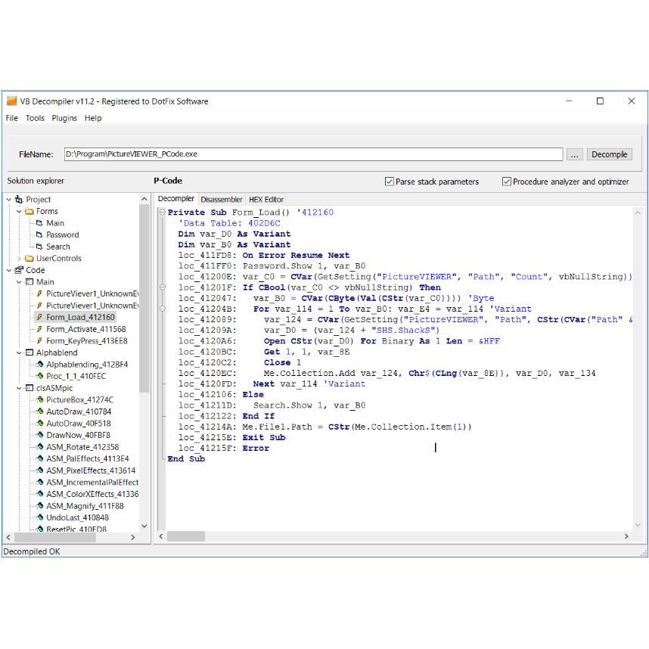This screenshot has height=649, width=649.
Task: Select first PictureViever1_UnknownEv tree item
Action: [92, 293]
